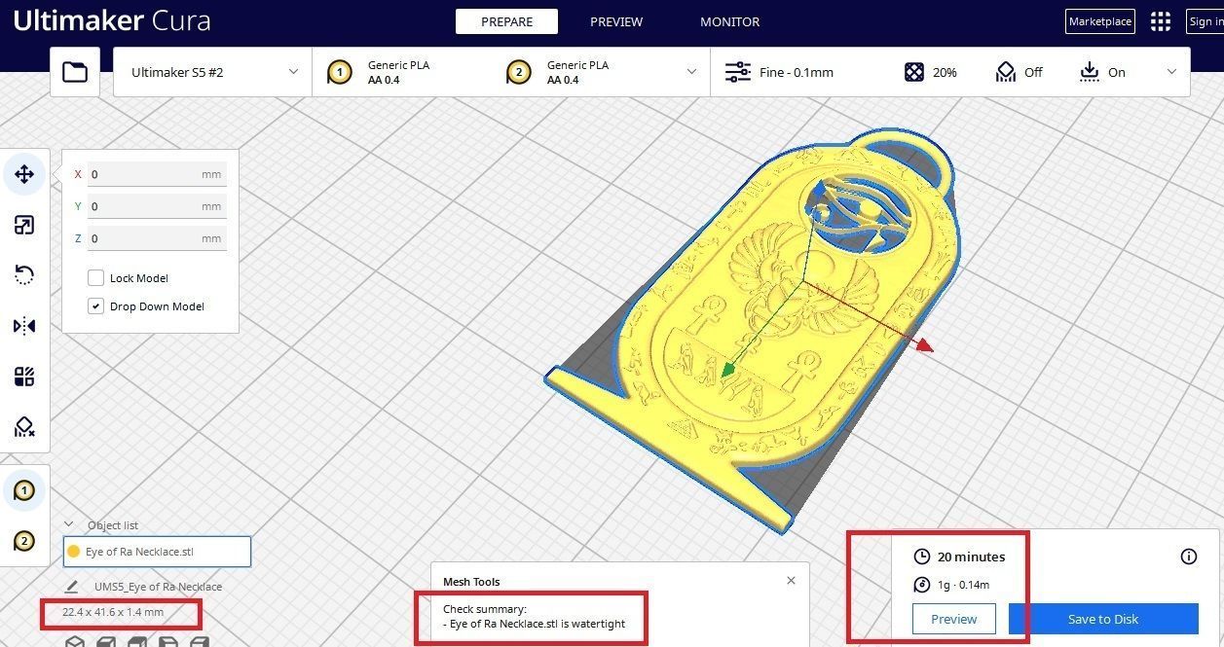
Task: Click Generic PLA for extruder 2
Action: tap(577, 65)
